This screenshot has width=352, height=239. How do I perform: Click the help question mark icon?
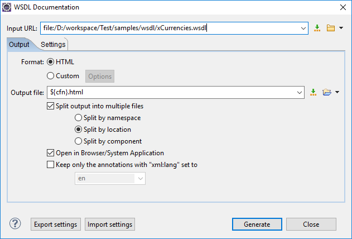pyautogui.click(x=15, y=224)
